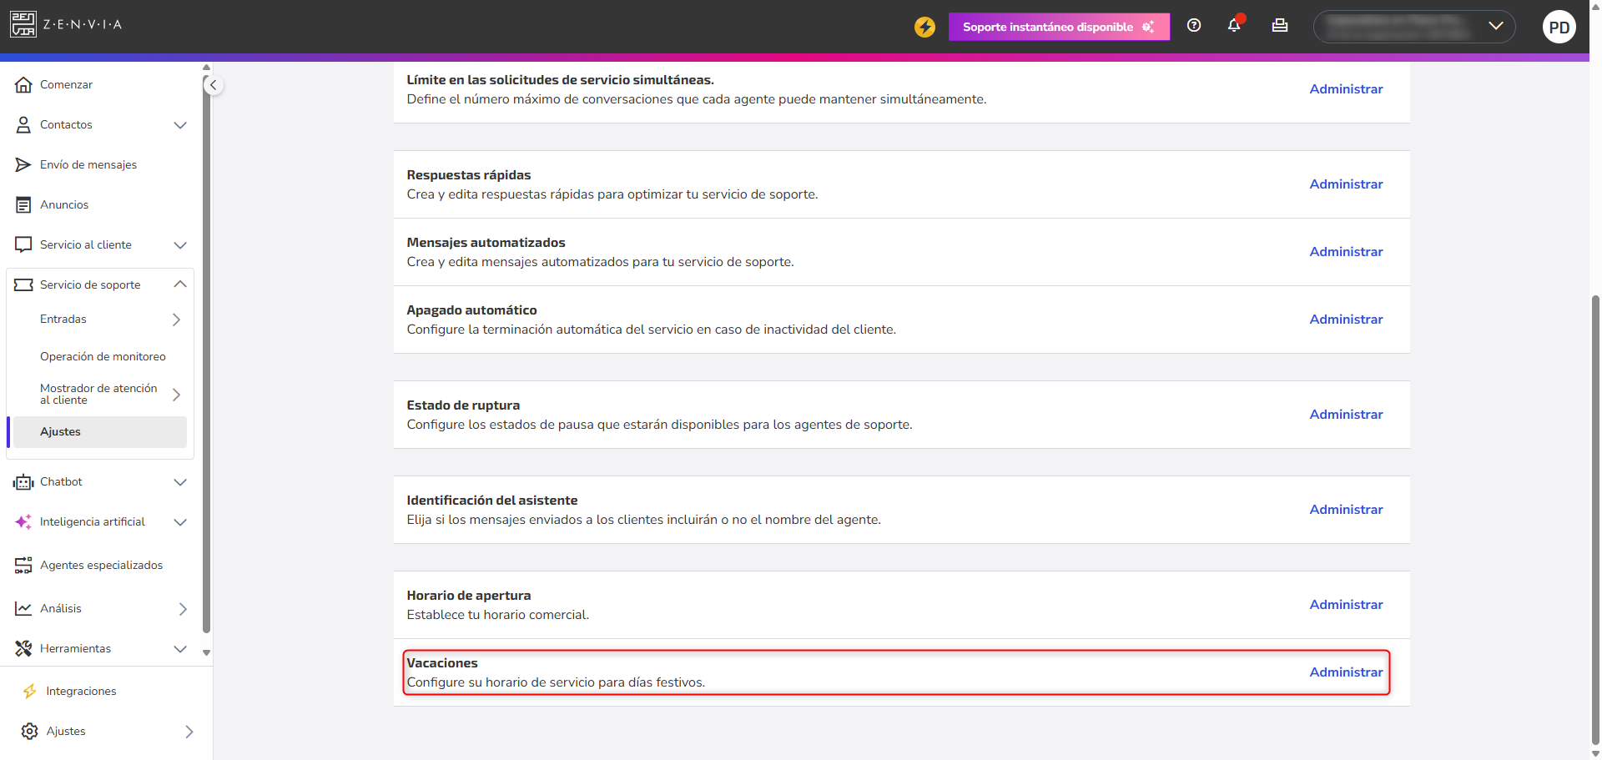The width and height of the screenshot is (1602, 760).
Task: Expand the Contactos chevron
Action: tap(180, 125)
